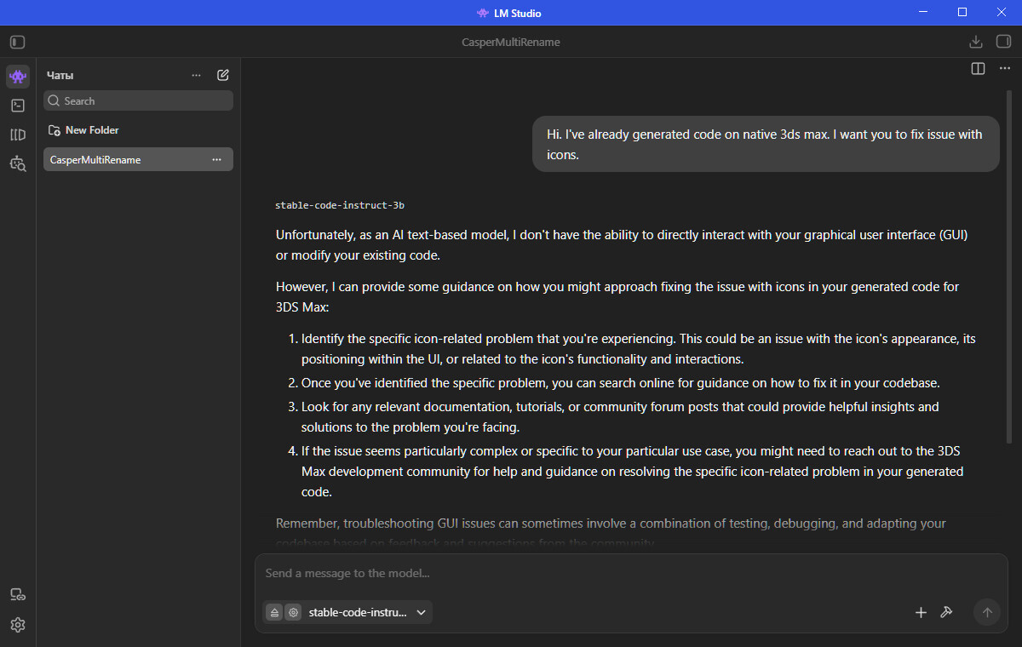Toggle the left sidebar panel icon
This screenshot has width=1022, height=647.
18,42
